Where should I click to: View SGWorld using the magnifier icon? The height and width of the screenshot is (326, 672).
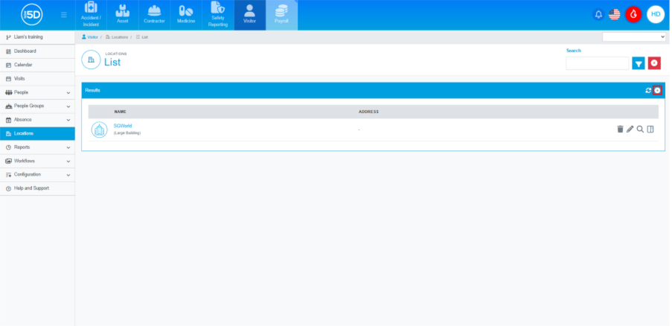(640, 130)
